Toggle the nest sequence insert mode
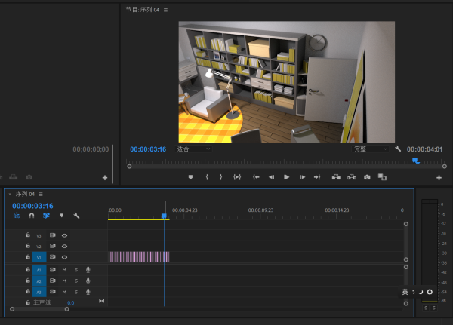Image resolution: width=453 pixels, height=325 pixels. (17, 216)
